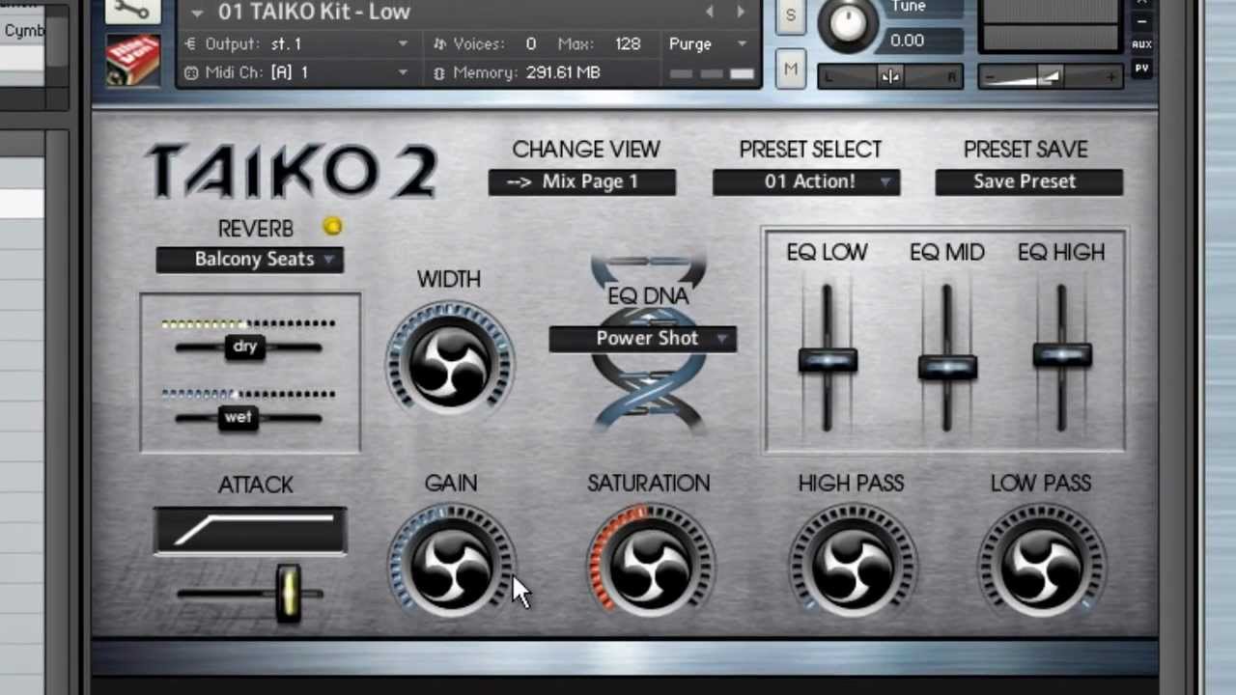Screen dimensions: 1236x695
Task: Go to next instrument preset arrow
Action: coord(741,12)
